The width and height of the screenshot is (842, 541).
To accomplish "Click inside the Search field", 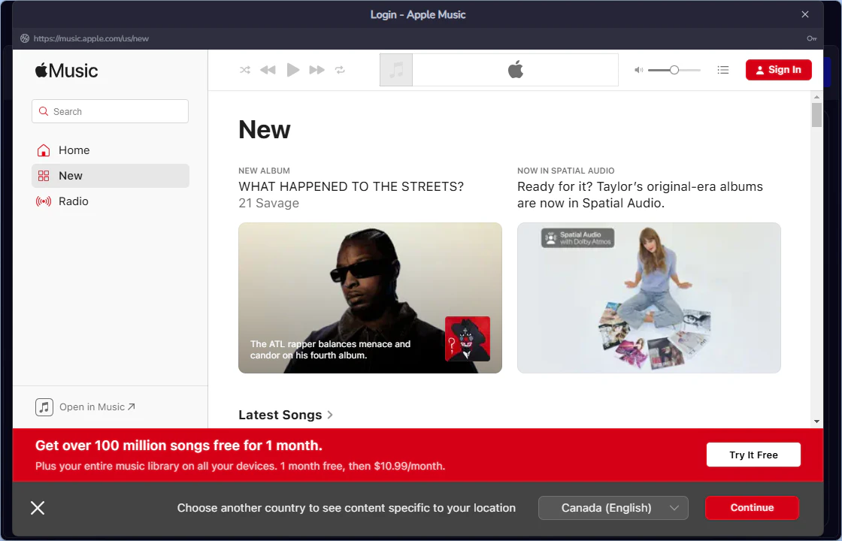I will (x=110, y=110).
